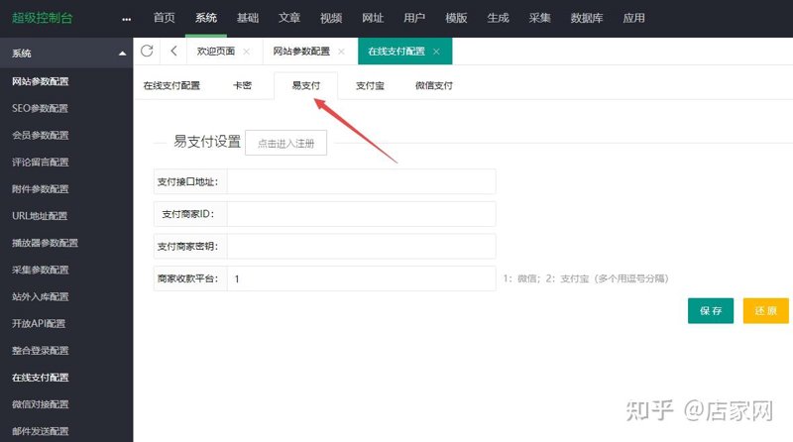Screen dimensions: 793x442
Task: Click the yellow 还原 button
Action: click(x=765, y=310)
